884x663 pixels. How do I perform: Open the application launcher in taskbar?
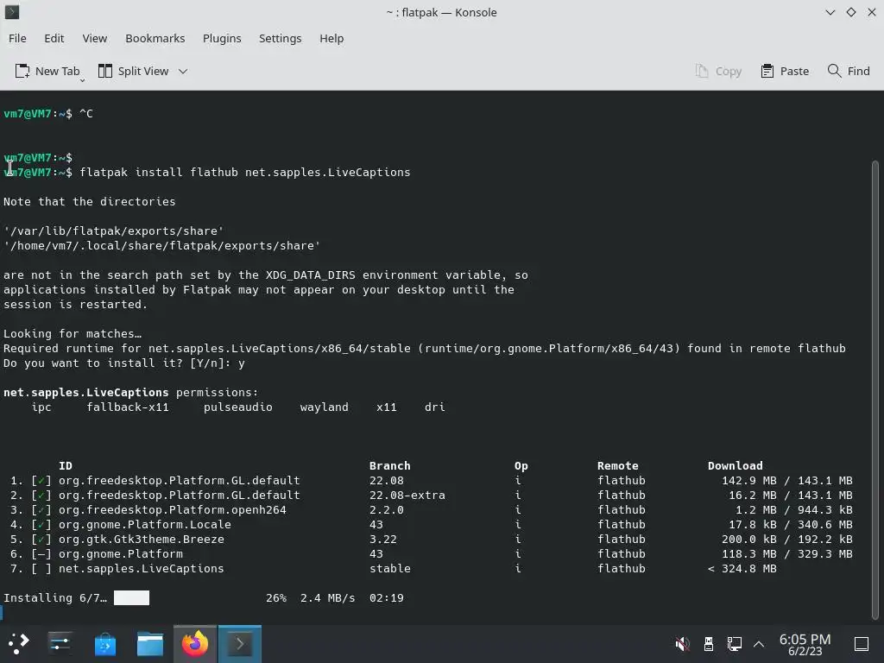[x=19, y=643]
